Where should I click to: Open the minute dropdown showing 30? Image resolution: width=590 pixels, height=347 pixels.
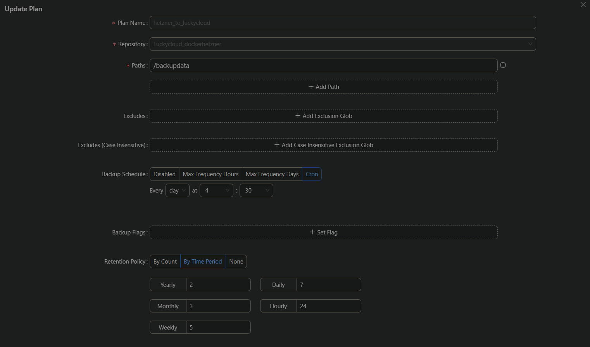click(x=256, y=191)
